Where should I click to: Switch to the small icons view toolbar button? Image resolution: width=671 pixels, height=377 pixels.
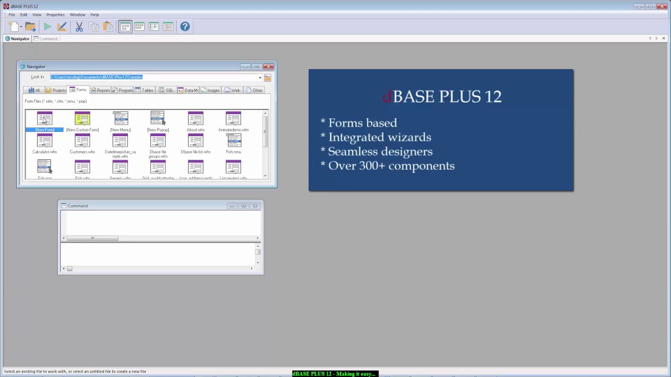139,27
